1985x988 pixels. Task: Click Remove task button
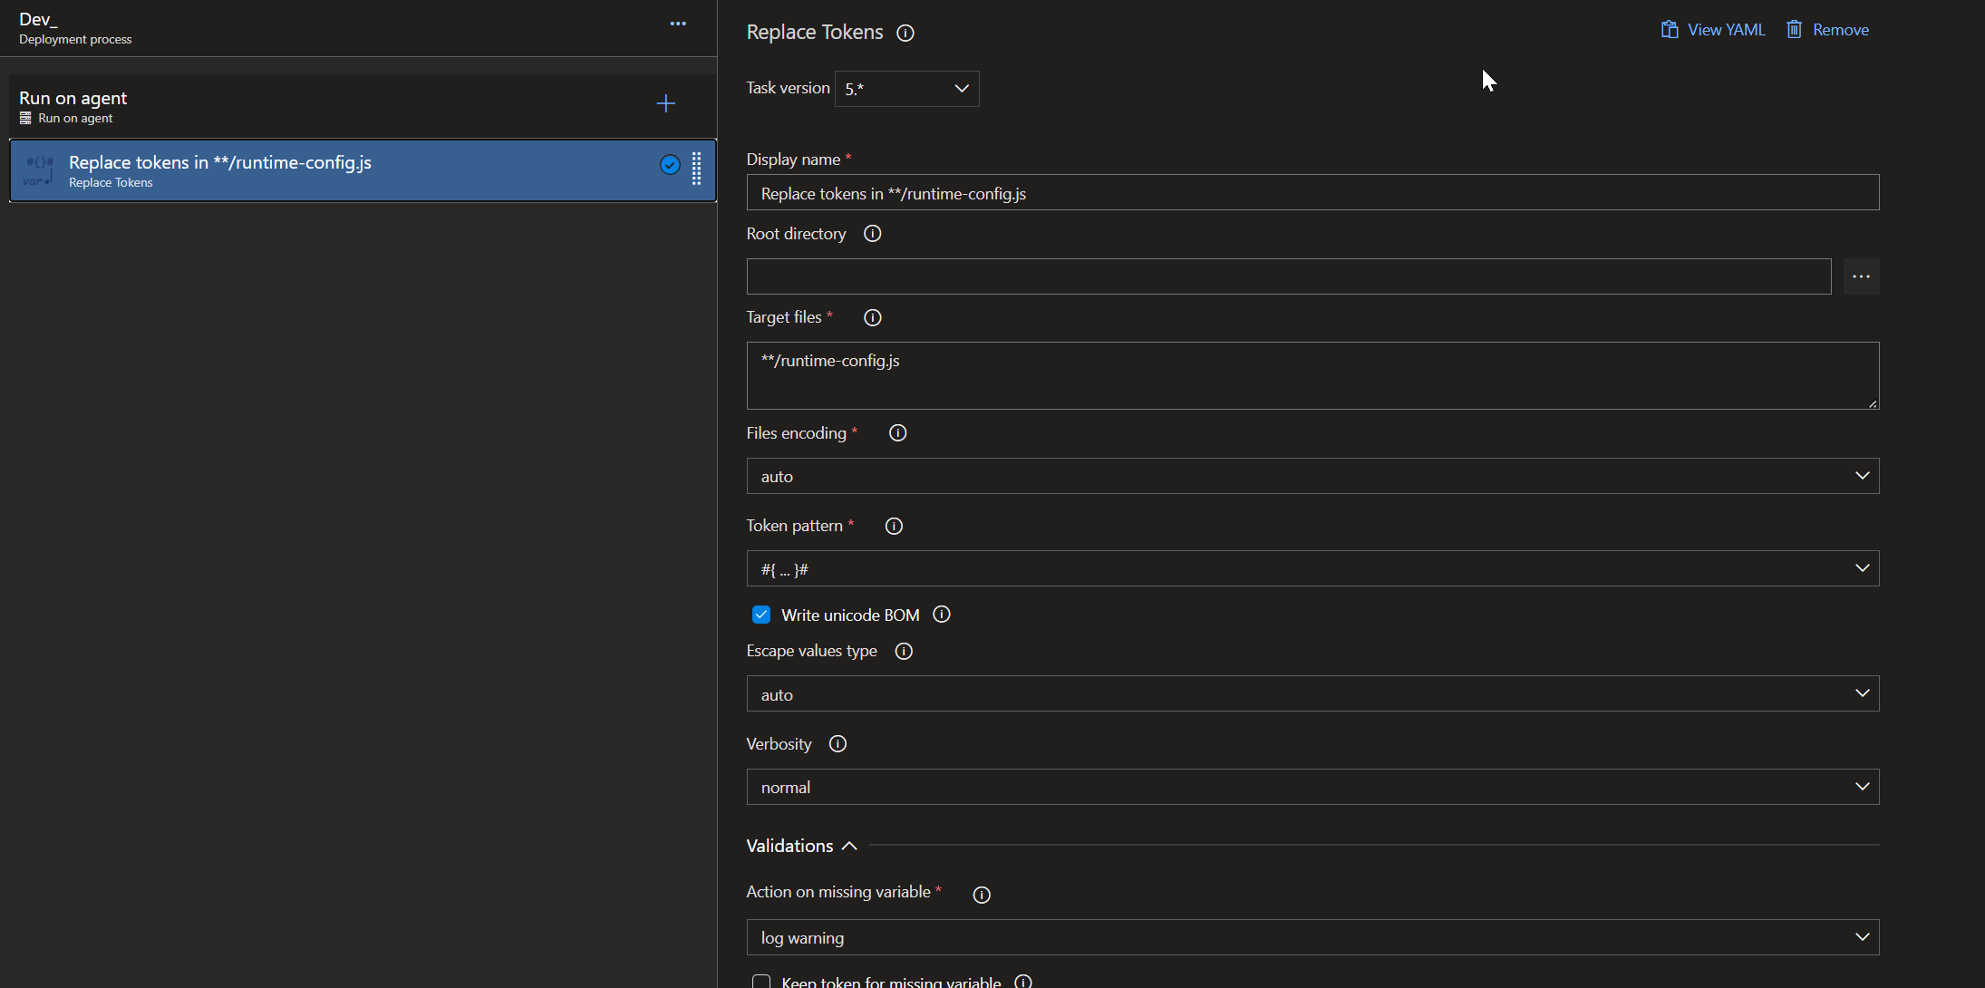pos(1827,30)
